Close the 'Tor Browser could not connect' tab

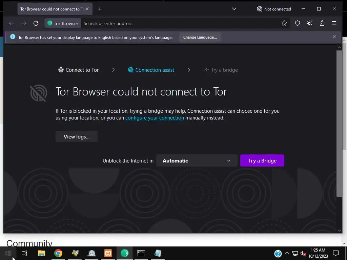(87, 9)
